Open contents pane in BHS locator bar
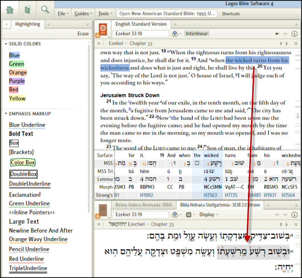 pyautogui.click(x=99, y=224)
